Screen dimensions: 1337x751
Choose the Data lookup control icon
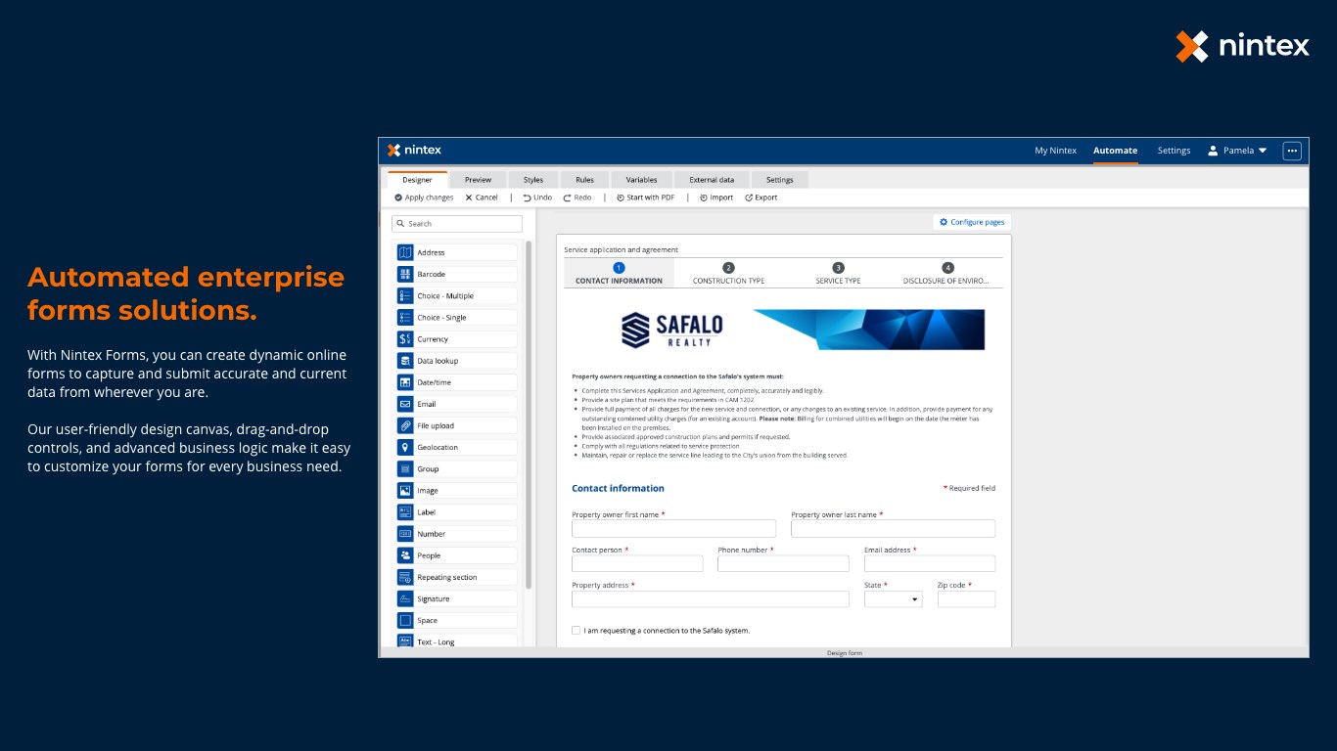pos(405,361)
